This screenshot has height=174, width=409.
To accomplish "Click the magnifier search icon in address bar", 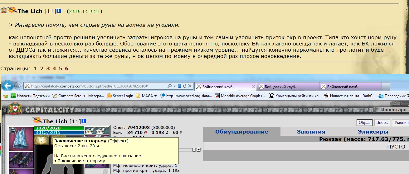I will [x=170, y=86].
